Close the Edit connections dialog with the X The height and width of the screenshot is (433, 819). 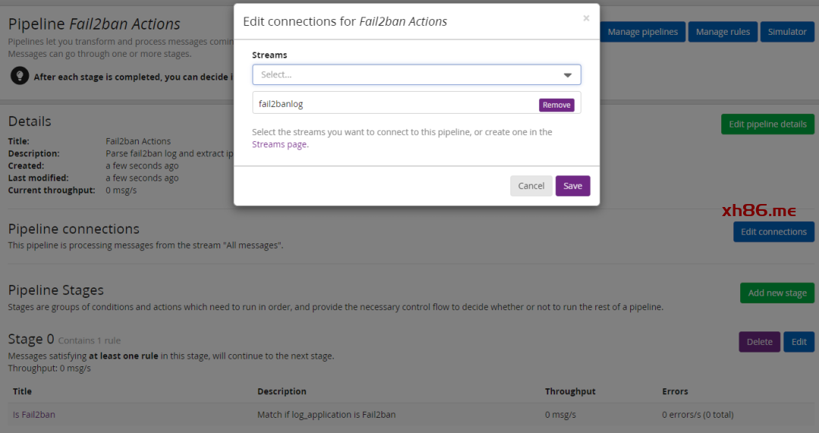coord(585,18)
